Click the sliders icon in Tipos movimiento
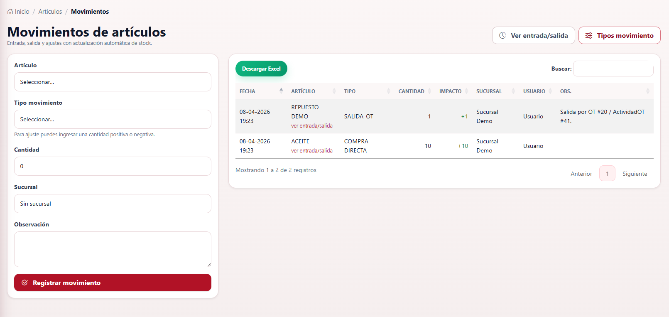This screenshot has width=669, height=317. [589, 35]
